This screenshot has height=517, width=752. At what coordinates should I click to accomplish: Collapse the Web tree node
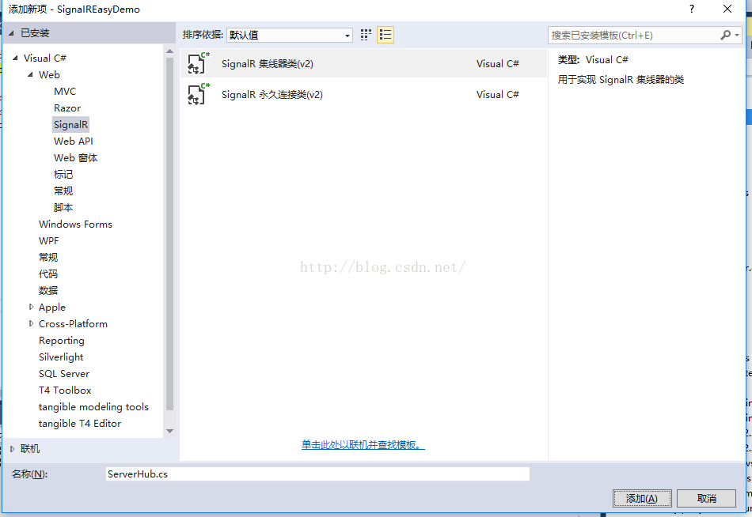point(31,75)
